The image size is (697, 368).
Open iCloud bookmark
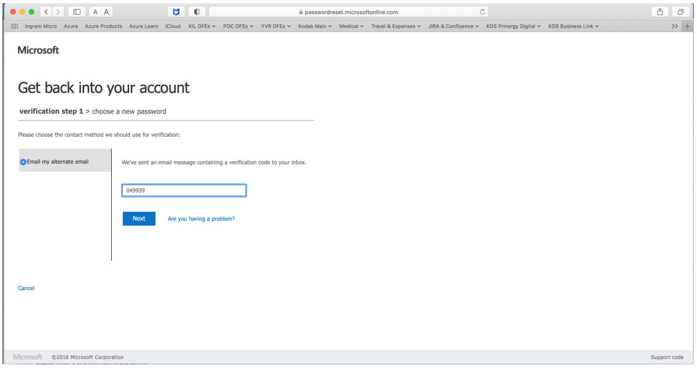coord(173,26)
